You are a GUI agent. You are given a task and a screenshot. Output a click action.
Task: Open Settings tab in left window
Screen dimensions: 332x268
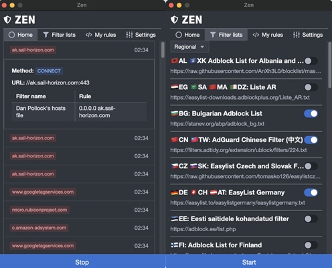click(141, 35)
